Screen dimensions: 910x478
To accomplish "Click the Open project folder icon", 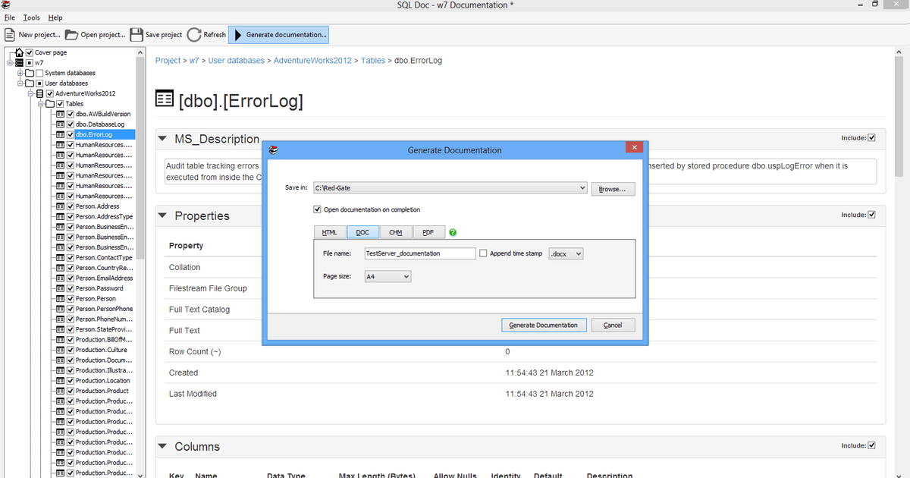I will [x=71, y=35].
